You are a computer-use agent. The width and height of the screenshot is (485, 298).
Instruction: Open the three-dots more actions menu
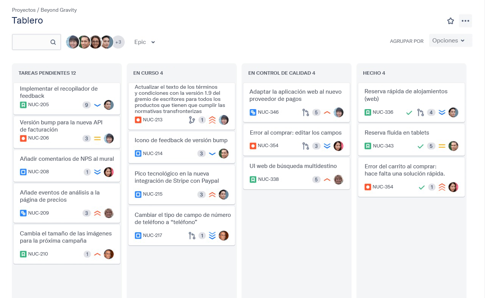pos(465,21)
